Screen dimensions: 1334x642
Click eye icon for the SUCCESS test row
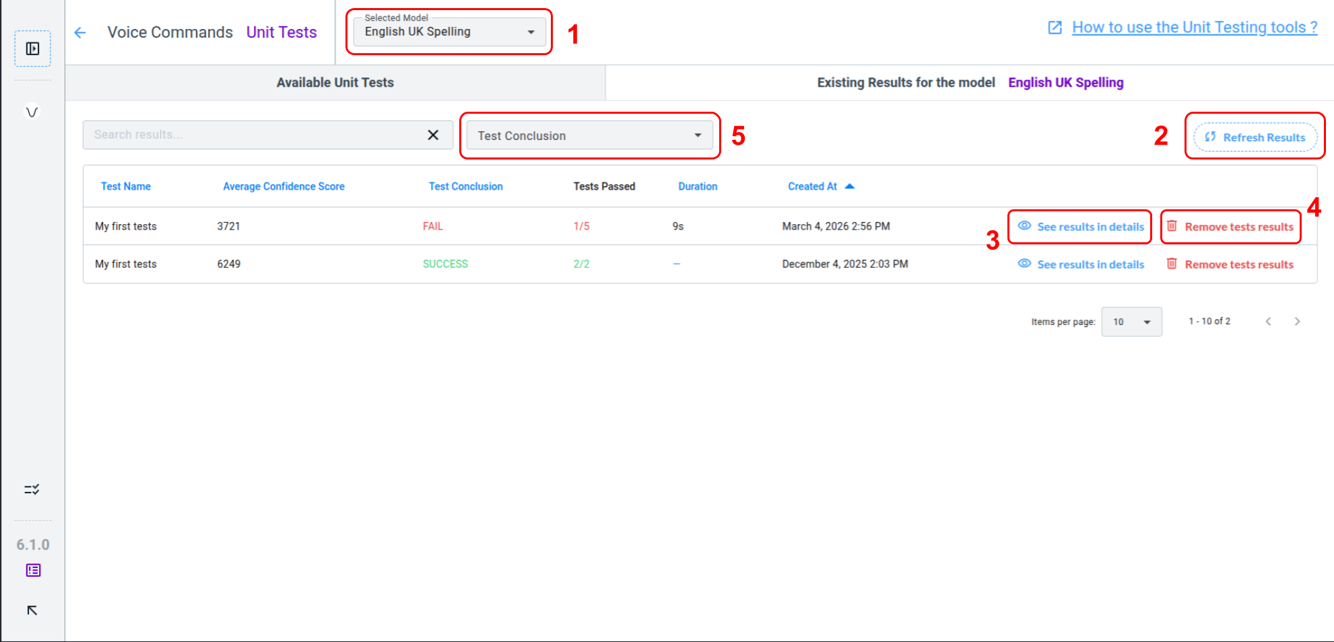[x=1024, y=264]
